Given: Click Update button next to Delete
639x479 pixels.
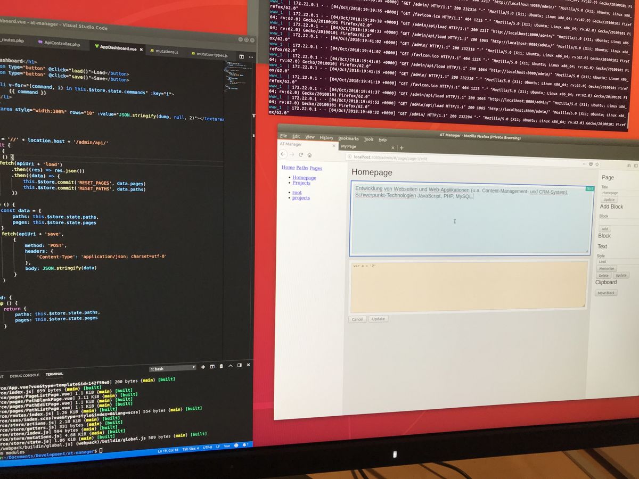Looking at the screenshot, I should 621,275.
